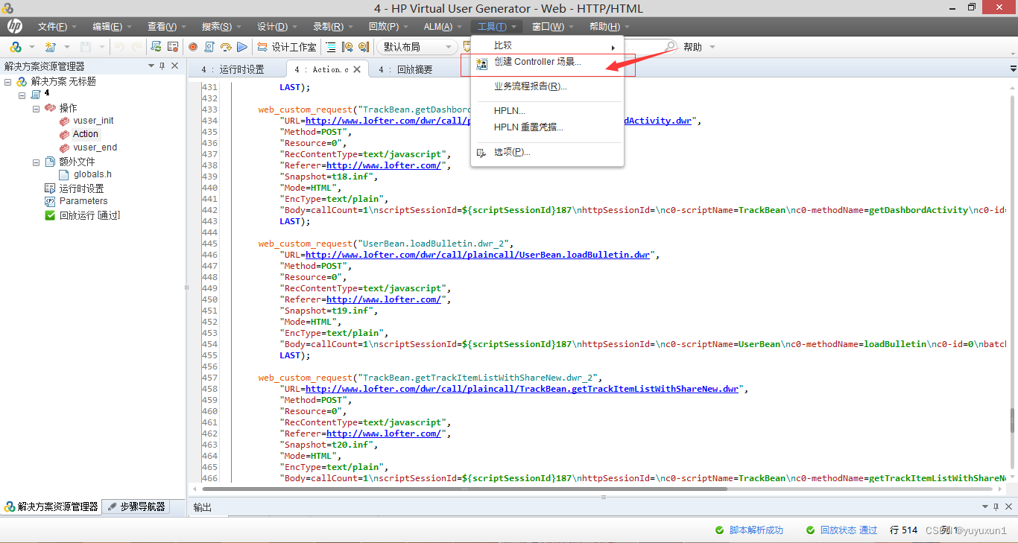Image resolution: width=1018 pixels, height=543 pixels.
Task: Start recording with the red record icon
Action: [x=193, y=47]
